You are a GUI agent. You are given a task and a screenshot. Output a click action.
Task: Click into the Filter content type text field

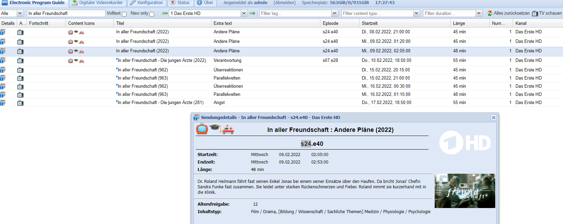(x=377, y=13)
